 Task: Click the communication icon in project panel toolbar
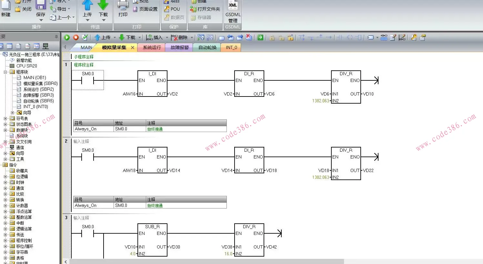(45, 46)
